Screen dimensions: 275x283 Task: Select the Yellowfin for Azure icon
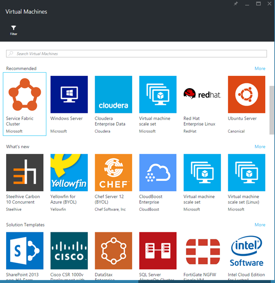[69, 172]
